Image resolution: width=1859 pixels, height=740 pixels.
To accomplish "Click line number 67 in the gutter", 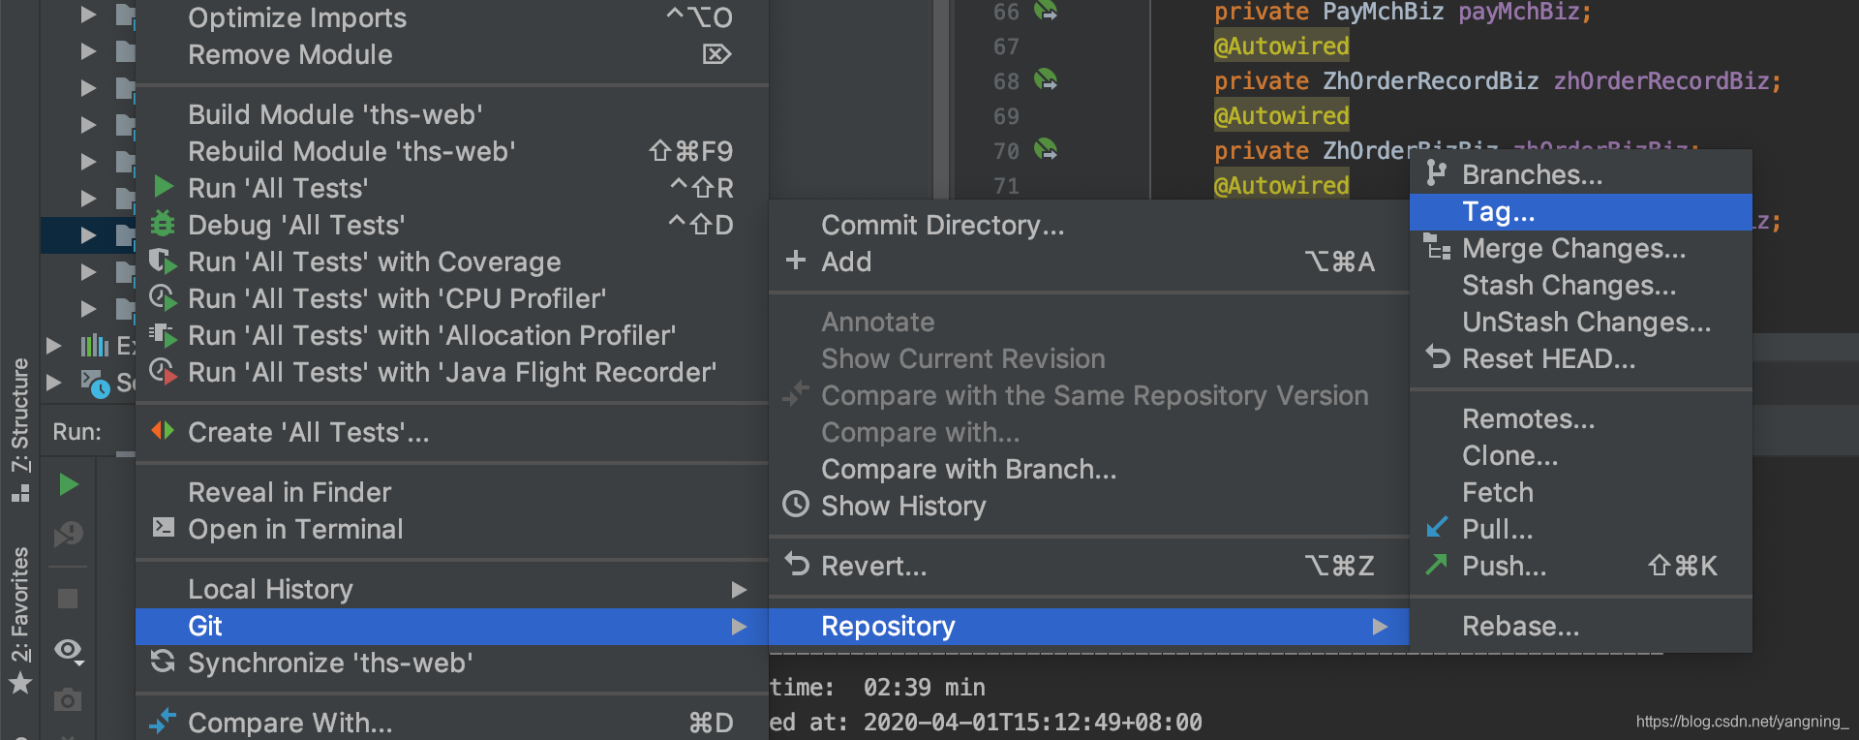I will click(x=1006, y=46).
